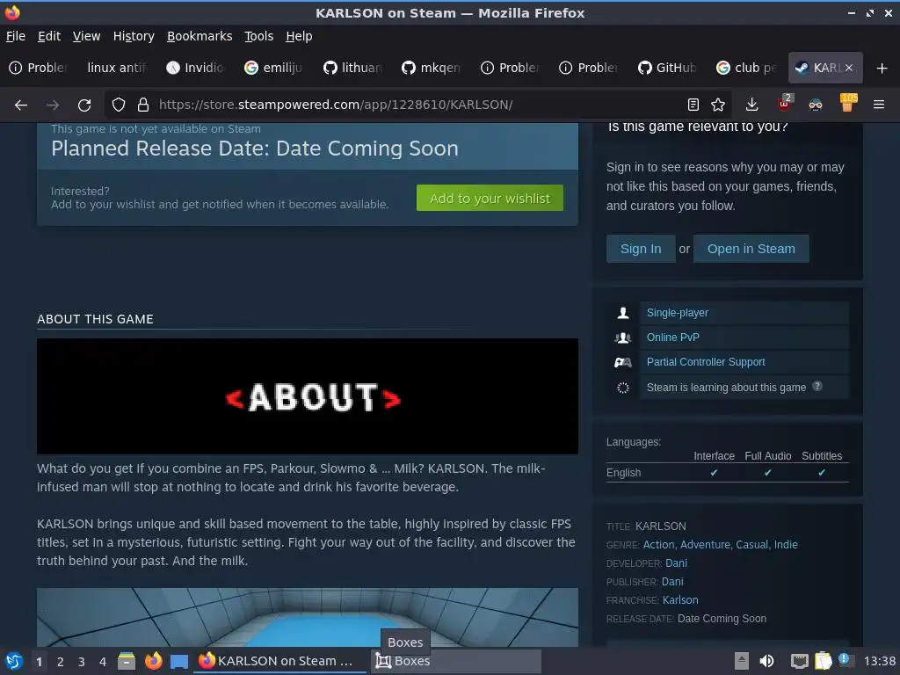Open the Online PvP category link
Image resolution: width=900 pixels, height=675 pixels.
[672, 337]
